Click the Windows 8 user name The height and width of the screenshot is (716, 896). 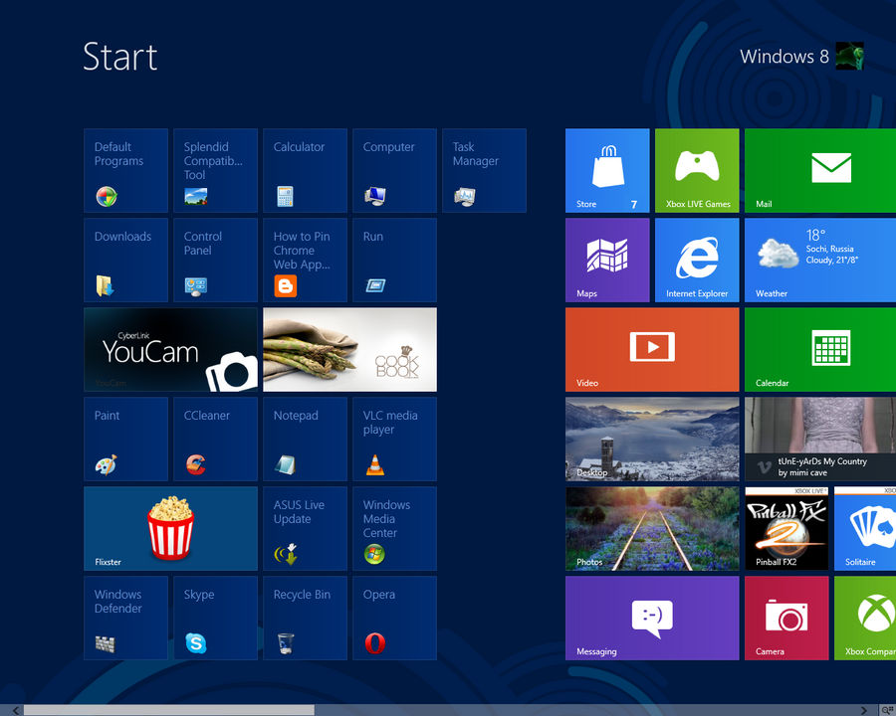pos(784,57)
